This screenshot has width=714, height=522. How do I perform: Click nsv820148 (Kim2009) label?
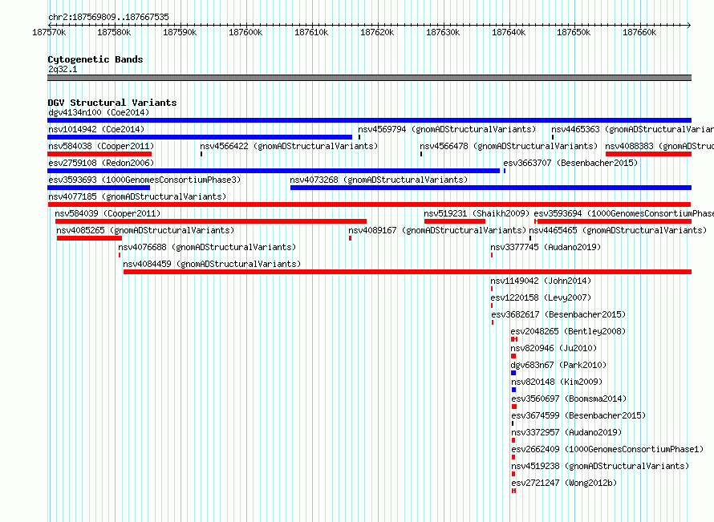(x=557, y=382)
